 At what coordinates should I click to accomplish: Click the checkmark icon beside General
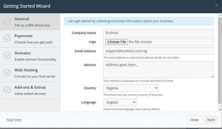coord(7,21)
